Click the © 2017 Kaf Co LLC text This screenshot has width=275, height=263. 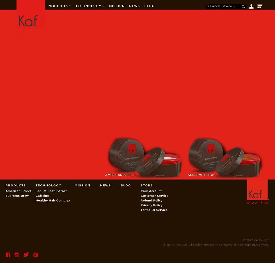coord(256,240)
